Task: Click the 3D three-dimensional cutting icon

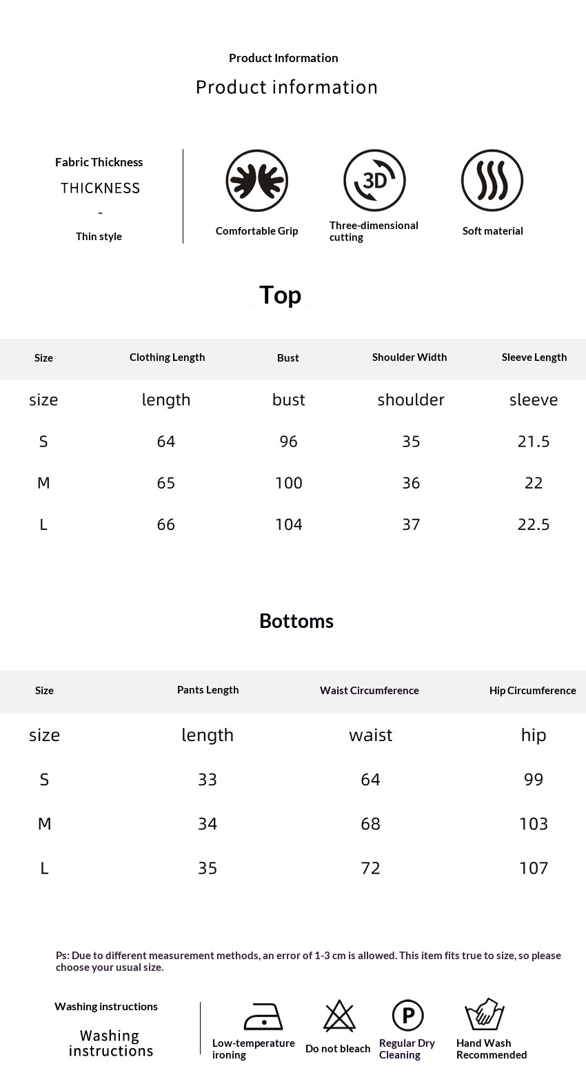Action: point(374,180)
